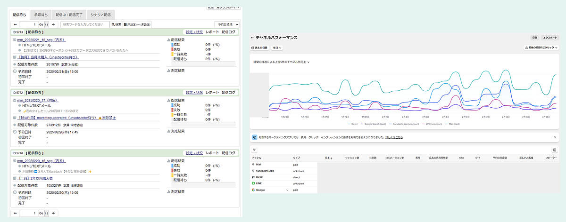The image size is (566, 222).
Task: Click the LINE channel icon in table
Action: pyautogui.click(x=253, y=183)
